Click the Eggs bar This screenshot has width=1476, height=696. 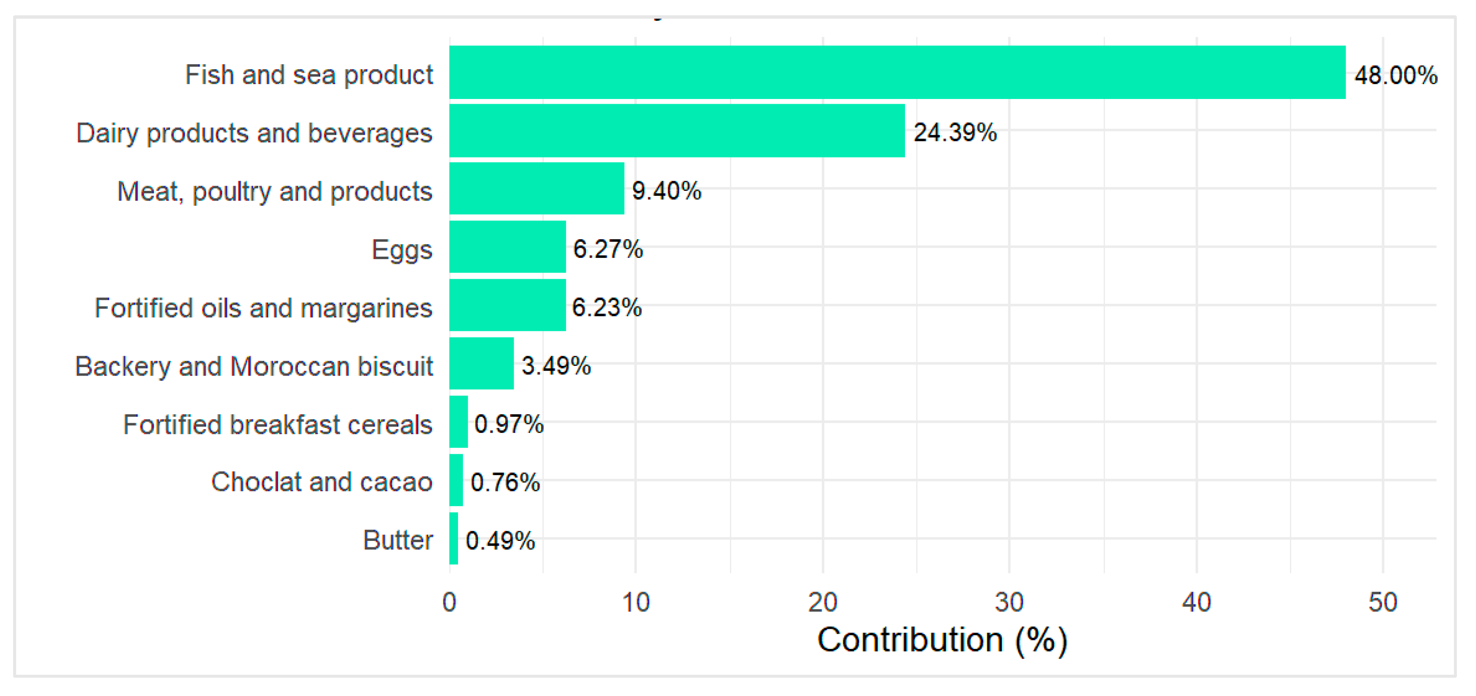pyautogui.click(x=507, y=247)
